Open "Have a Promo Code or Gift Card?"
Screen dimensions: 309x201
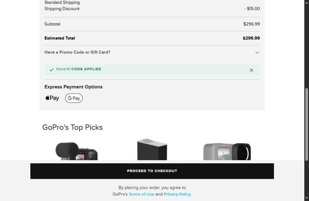(x=77, y=52)
